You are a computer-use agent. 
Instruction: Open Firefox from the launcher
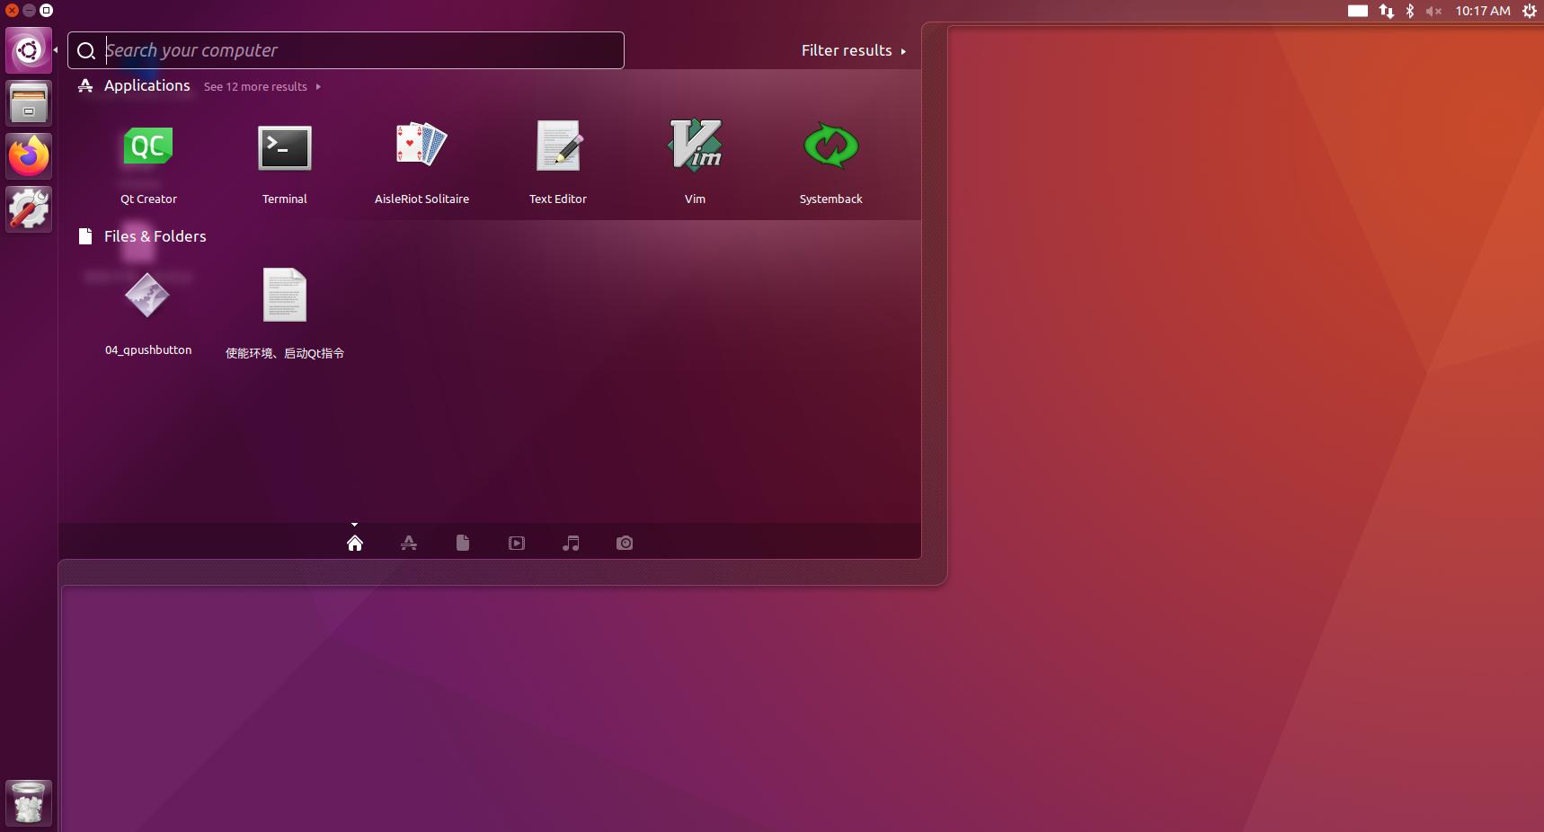pos(29,156)
